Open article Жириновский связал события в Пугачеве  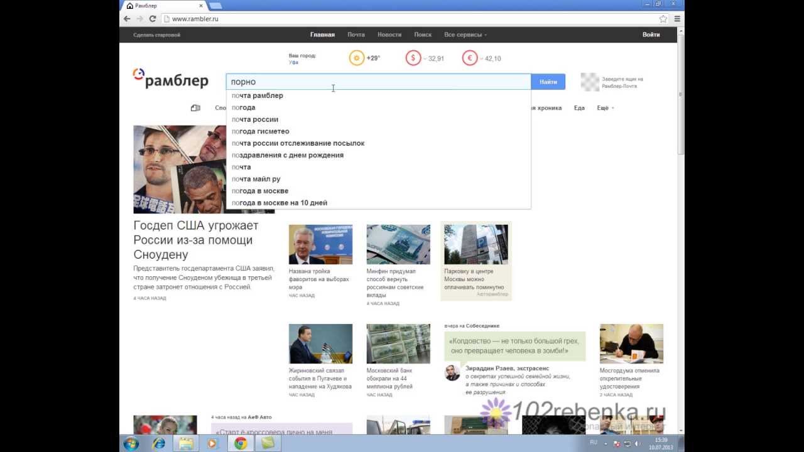tap(320, 379)
